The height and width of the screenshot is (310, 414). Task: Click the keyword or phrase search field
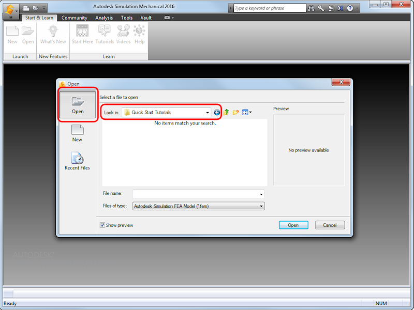[x=270, y=8]
